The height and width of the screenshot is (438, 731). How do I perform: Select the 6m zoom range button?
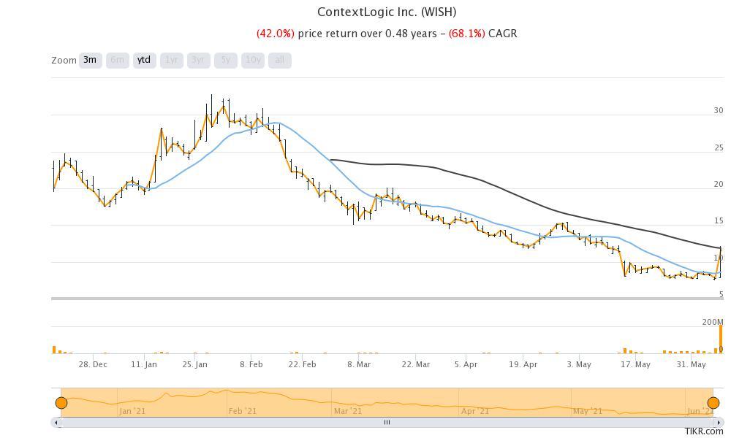pos(117,60)
